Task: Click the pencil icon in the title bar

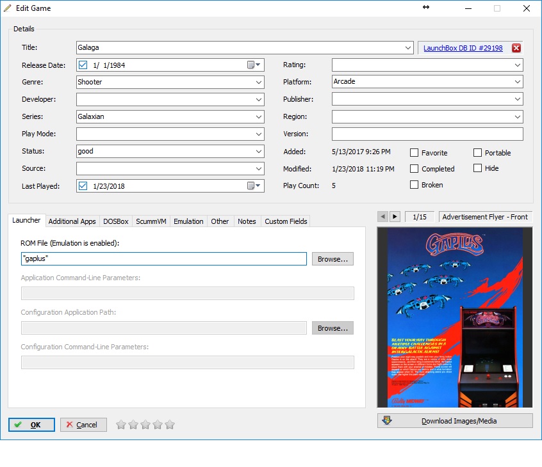Action: click(7, 8)
